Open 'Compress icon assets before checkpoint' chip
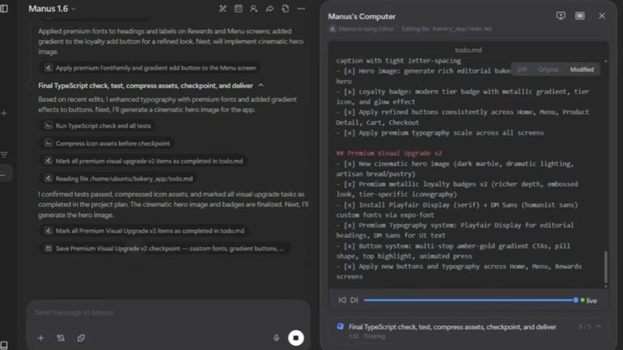The width and height of the screenshot is (623, 350). 108,143
